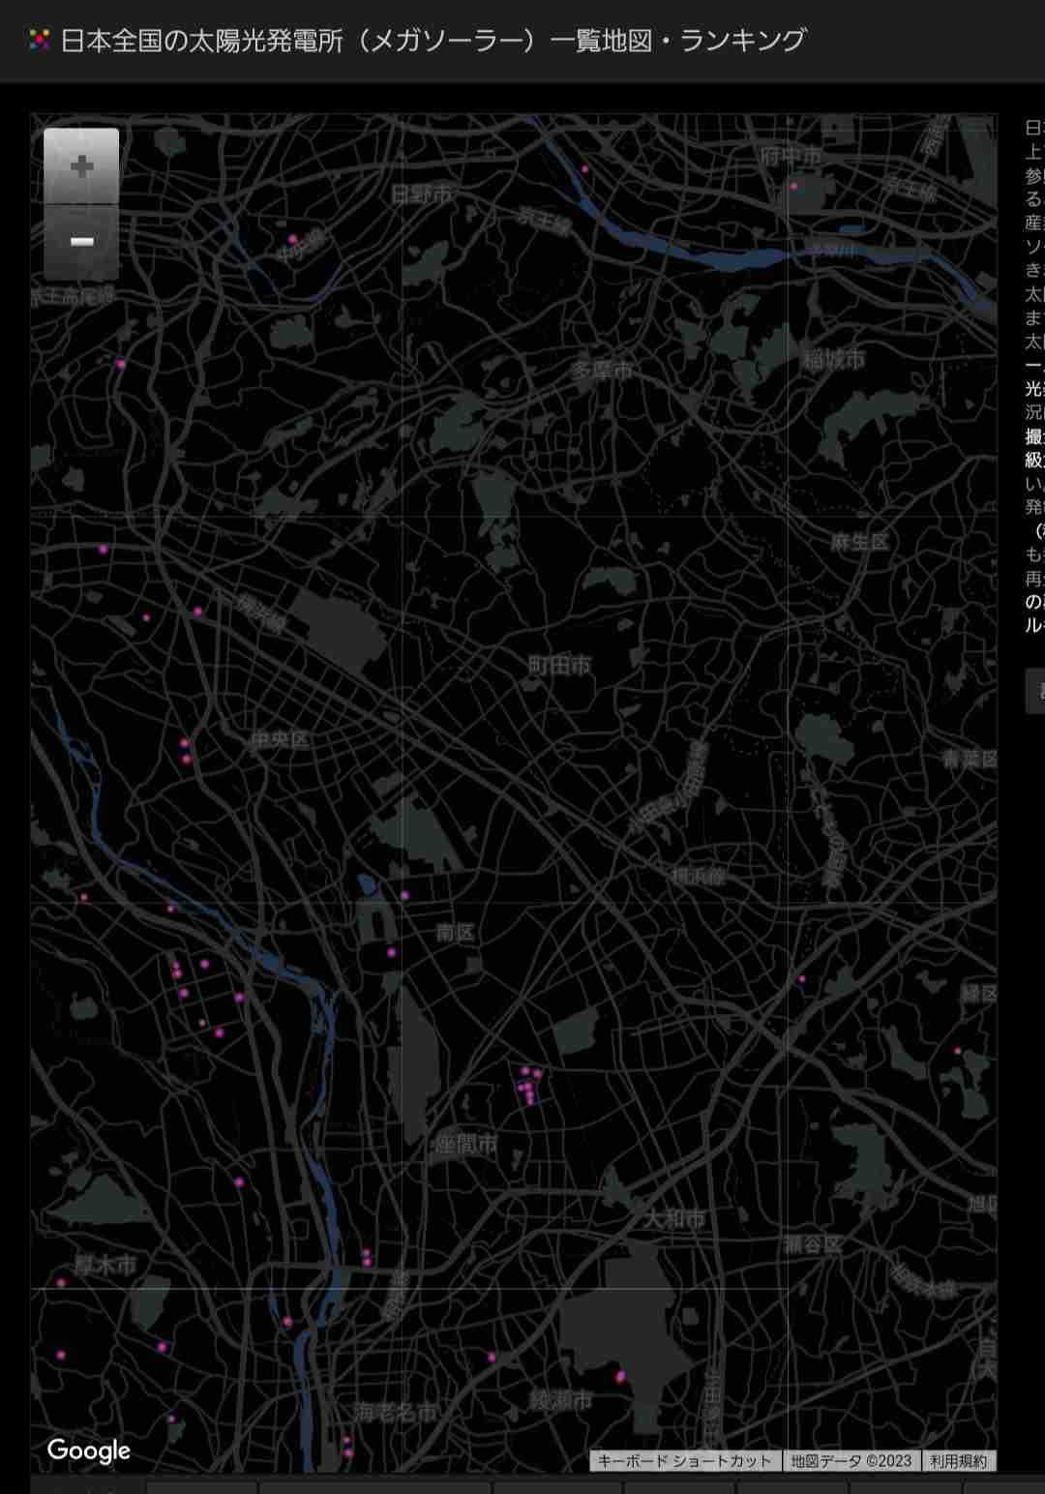Click the 日野市 map label
The height and width of the screenshot is (1494, 1045).
421,194
